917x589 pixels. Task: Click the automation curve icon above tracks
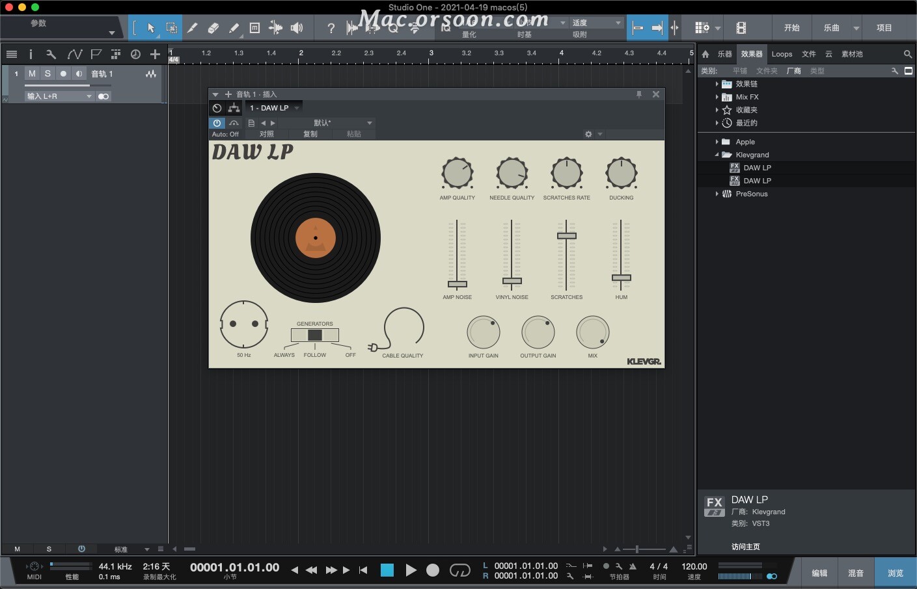pos(75,55)
